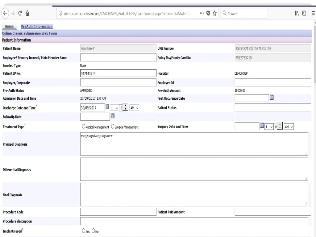Click the Differential Diagnosis resize handle
The width and height of the screenshot is (316, 237).
tap(306, 179)
